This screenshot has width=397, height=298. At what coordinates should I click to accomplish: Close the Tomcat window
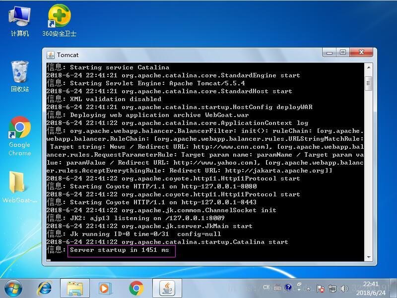click(x=361, y=53)
